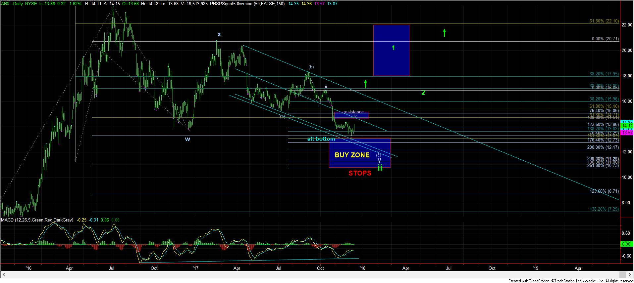Click the red STOPS annotation text
This screenshot has height=283, width=634.
[360, 173]
